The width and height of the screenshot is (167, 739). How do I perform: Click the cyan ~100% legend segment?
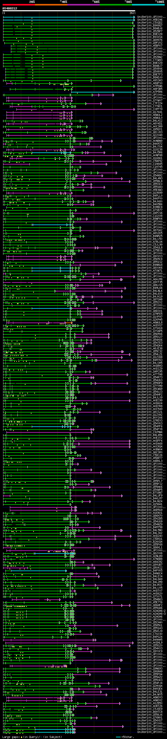click(148, 5)
